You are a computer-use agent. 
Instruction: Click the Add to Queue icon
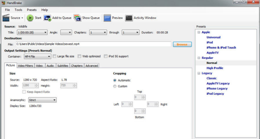click(x=47, y=18)
